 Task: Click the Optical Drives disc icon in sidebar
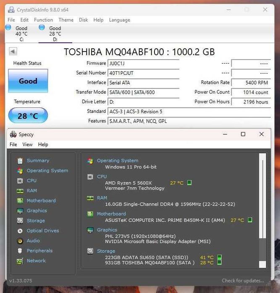[20, 231]
